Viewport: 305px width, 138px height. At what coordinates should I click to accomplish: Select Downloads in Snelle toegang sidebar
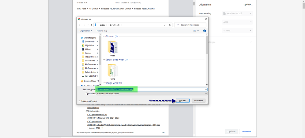pyautogui.click(x=90, y=42)
